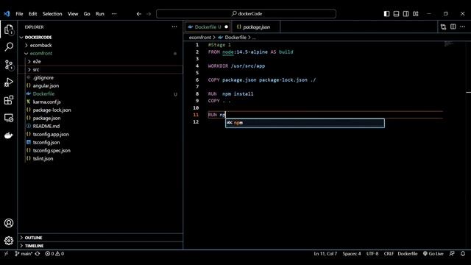Split the editor to the right
The image size is (471, 265).
(x=453, y=27)
